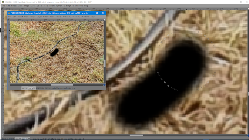Screen dimensions: 249x140
Task: Open Select menu in main window
Action: [x=14, y=6]
